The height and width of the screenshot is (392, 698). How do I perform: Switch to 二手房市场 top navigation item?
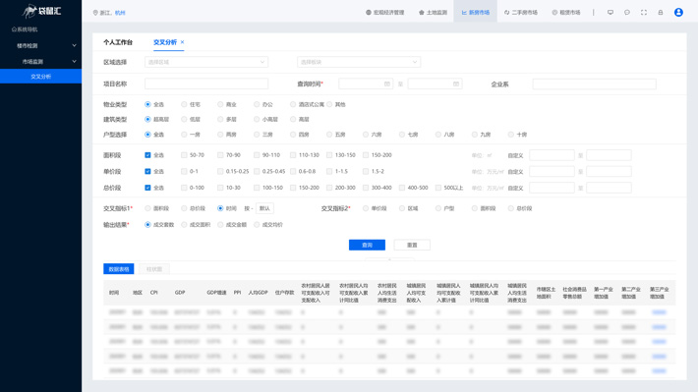tap(520, 13)
